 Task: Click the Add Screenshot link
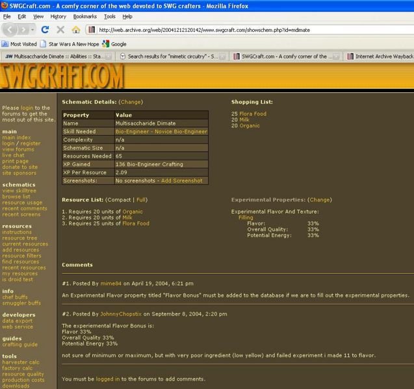(x=181, y=181)
